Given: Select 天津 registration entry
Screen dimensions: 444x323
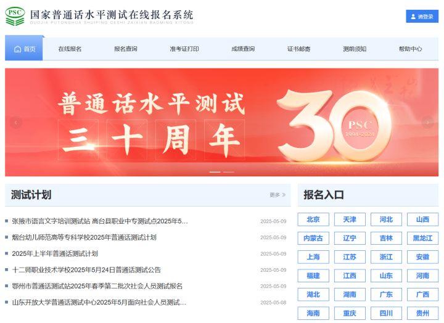Looking at the screenshot, I should 350,219.
